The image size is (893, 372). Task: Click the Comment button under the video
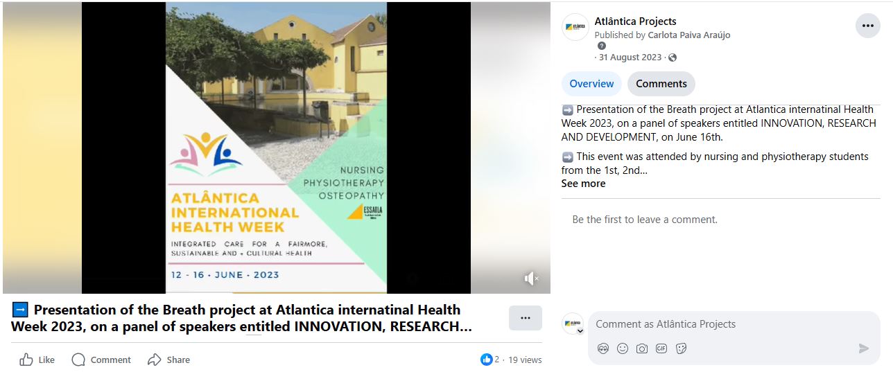coord(101,360)
